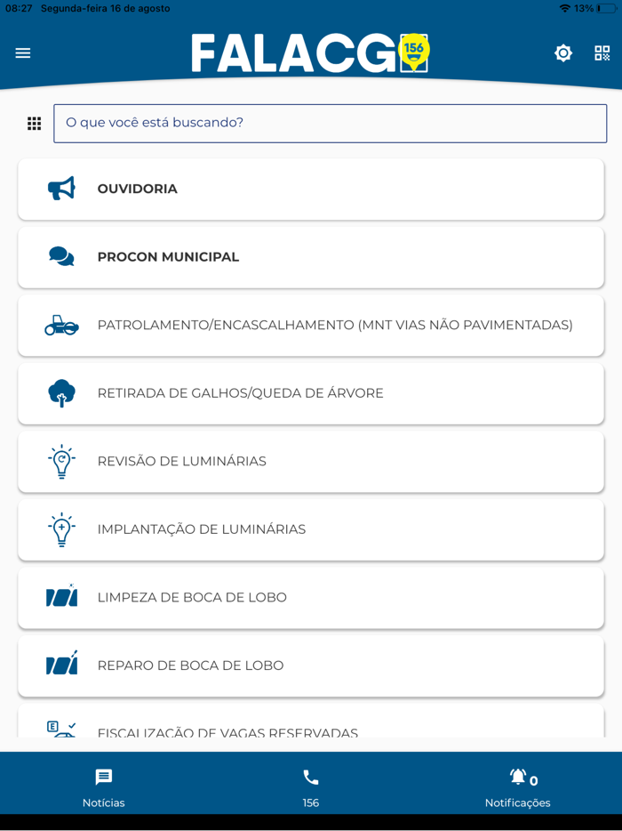This screenshot has width=622, height=831.
Task: Tap the FALA CG 156 logo
Action: point(310,53)
